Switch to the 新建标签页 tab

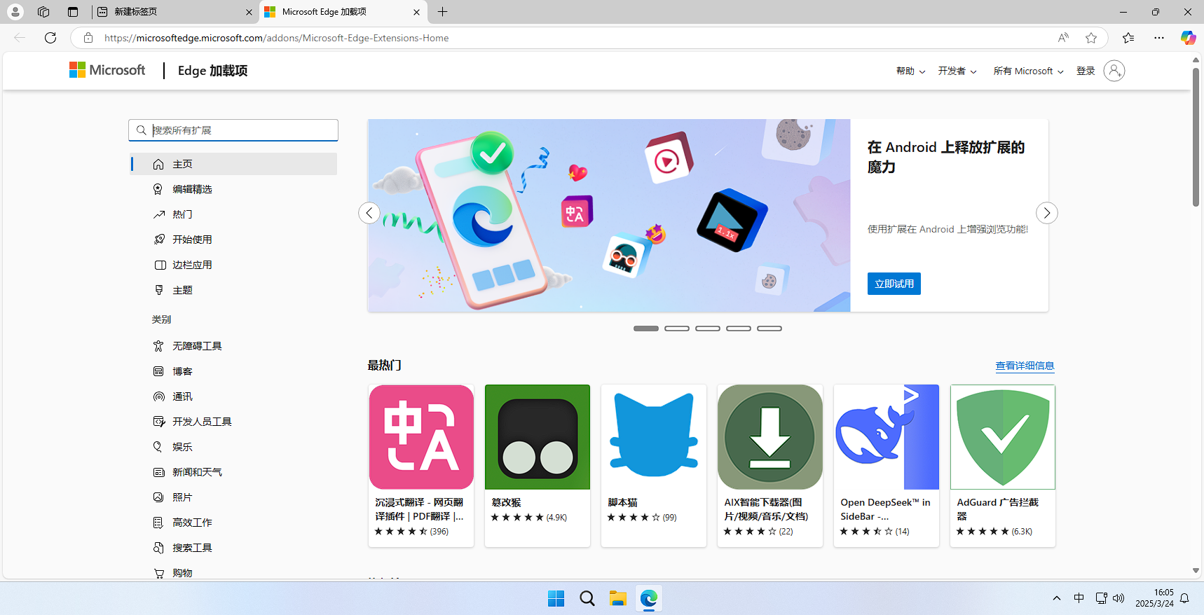pyautogui.click(x=175, y=12)
